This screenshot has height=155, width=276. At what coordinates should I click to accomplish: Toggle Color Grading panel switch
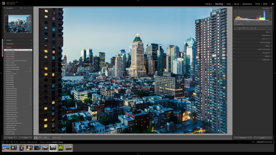(234, 42)
